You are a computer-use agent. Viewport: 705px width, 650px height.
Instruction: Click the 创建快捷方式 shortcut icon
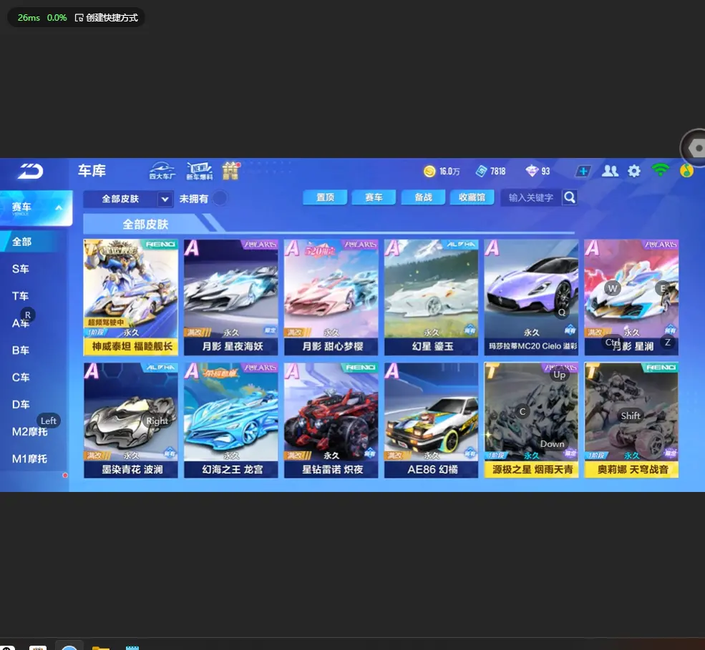(79, 18)
